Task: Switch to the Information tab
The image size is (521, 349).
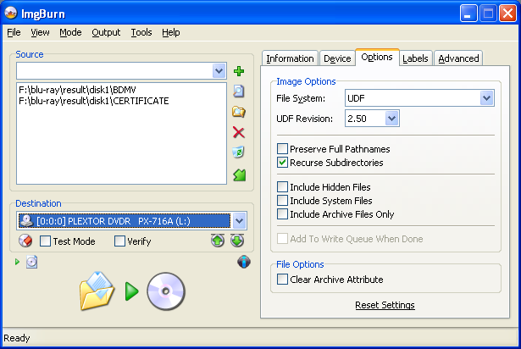Action: [290, 58]
